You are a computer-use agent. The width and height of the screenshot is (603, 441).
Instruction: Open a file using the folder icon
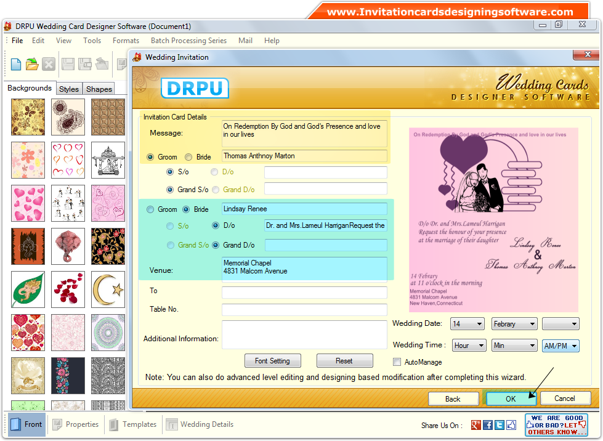32,64
